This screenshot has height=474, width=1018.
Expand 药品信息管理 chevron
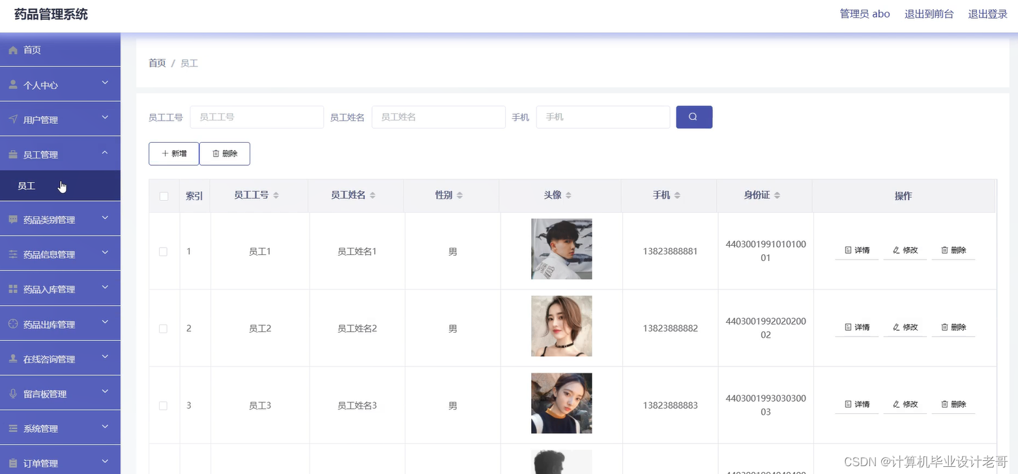pos(105,252)
